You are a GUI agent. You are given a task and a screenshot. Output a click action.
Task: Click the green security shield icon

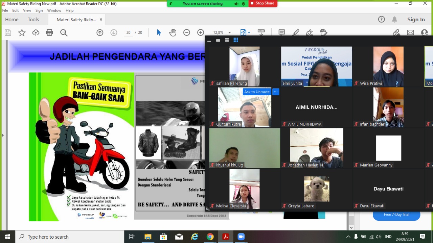(x=243, y=3)
